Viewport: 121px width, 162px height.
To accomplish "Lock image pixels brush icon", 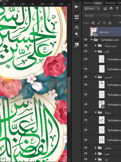I will coord(99,23).
